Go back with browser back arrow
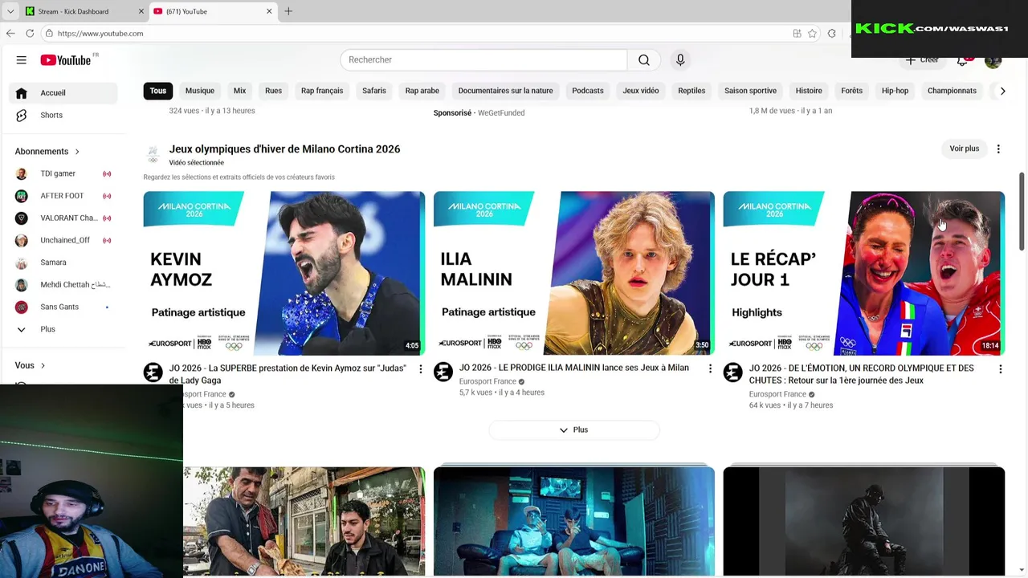 pyautogui.click(x=10, y=33)
